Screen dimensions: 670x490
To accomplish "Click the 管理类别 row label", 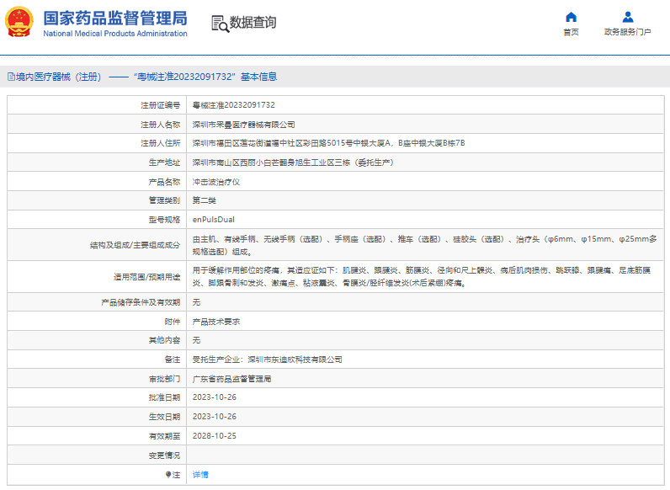I will pos(164,200).
